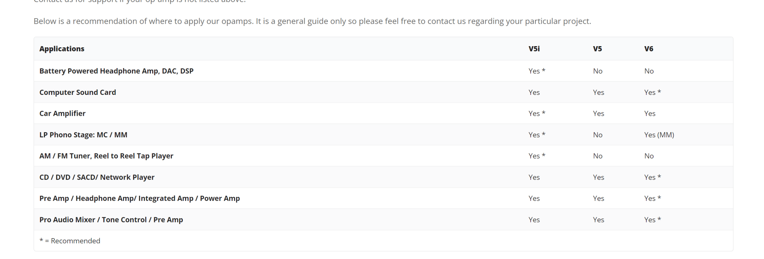Click the V6 'Yes *' cell for Computer Sound Card
Image resolution: width=764 pixels, height=259 pixels.
coord(652,92)
